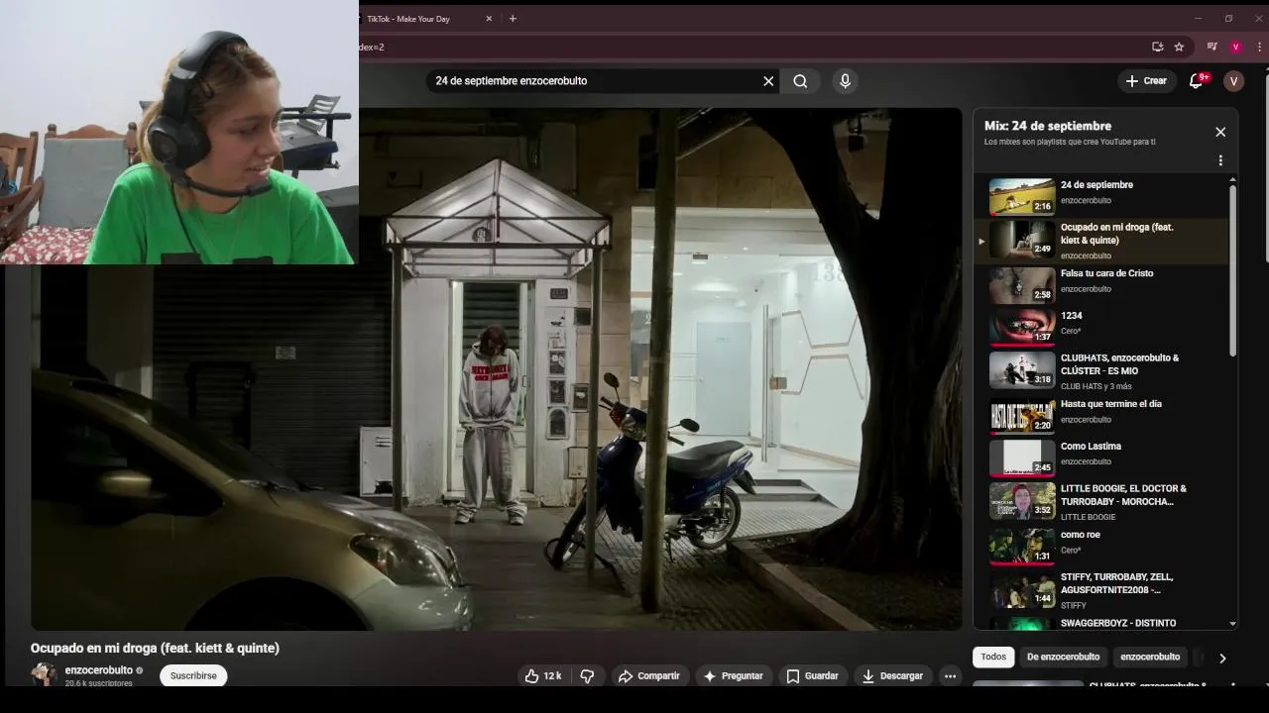The width and height of the screenshot is (1269, 713).
Task: Save video with Guardar button
Action: 812,676
